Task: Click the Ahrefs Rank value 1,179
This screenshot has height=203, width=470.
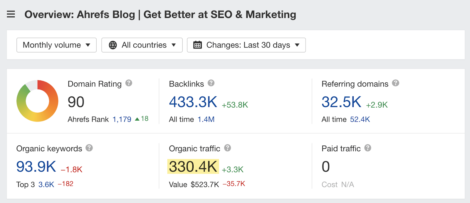Action: pos(122,119)
